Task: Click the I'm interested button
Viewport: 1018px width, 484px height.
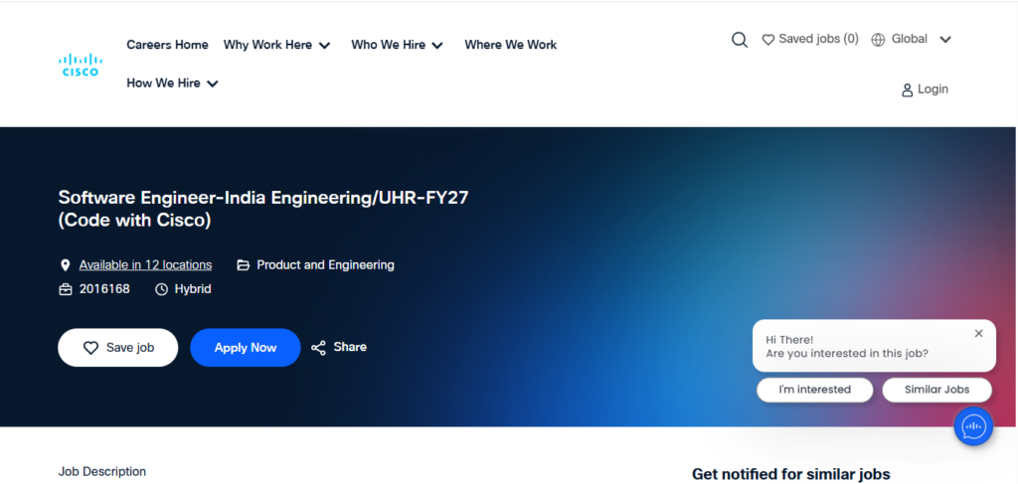Action: (815, 390)
